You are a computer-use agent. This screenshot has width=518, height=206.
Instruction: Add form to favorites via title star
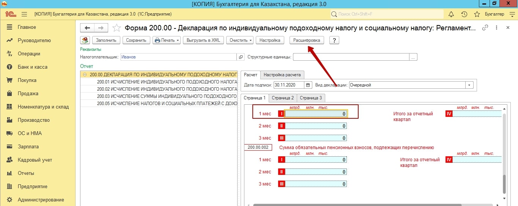point(117,28)
